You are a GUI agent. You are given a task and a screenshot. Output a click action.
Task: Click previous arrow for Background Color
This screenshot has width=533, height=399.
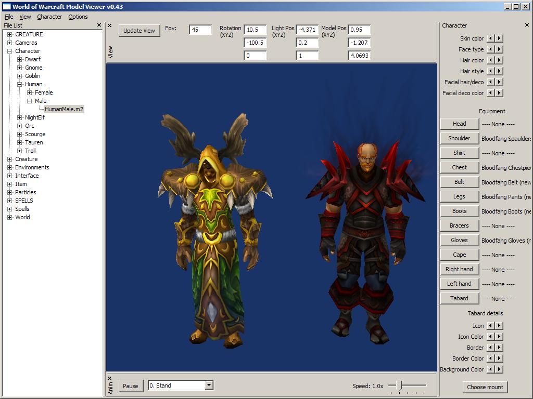click(x=490, y=369)
